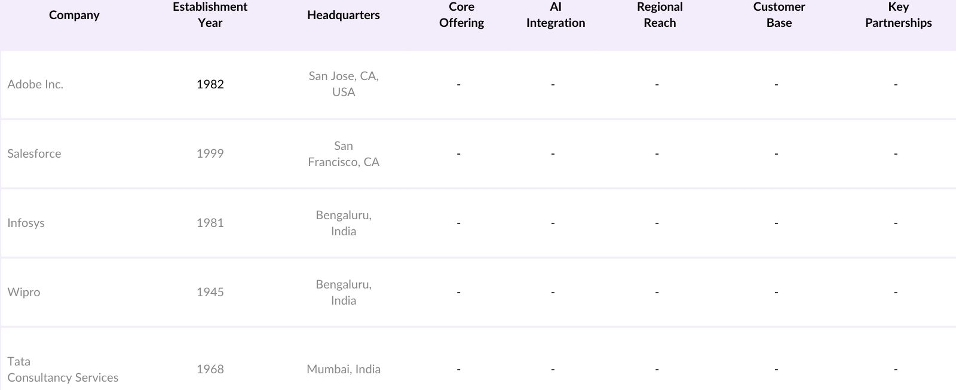Viewport: 956px width, 390px height.
Task: Select Adobe's 1982 establishment year
Action: [210, 84]
